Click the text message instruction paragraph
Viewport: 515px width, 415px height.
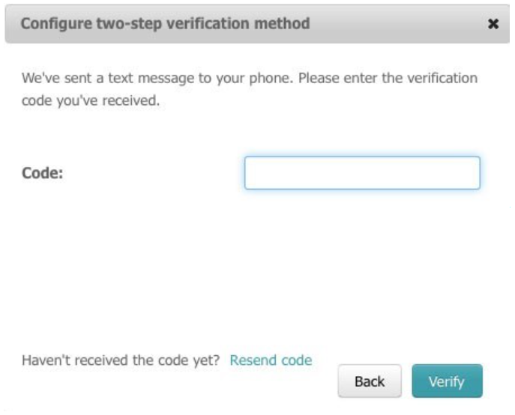(250, 89)
